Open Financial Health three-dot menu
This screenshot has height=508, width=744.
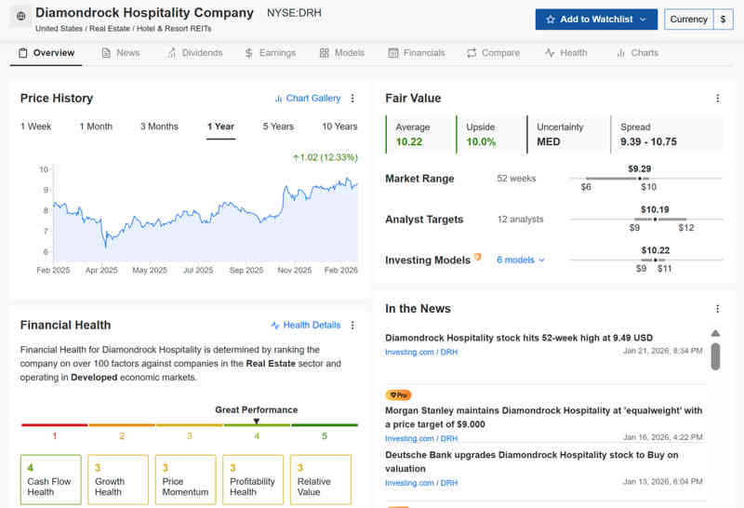(x=352, y=326)
